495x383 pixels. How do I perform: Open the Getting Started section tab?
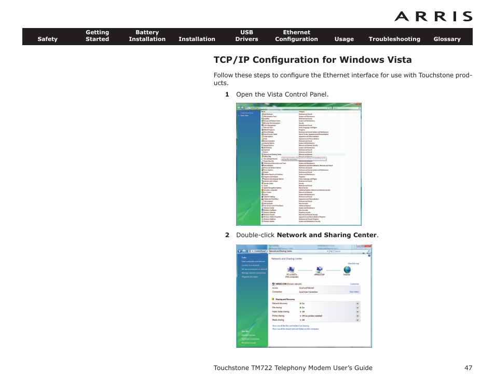click(97, 36)
